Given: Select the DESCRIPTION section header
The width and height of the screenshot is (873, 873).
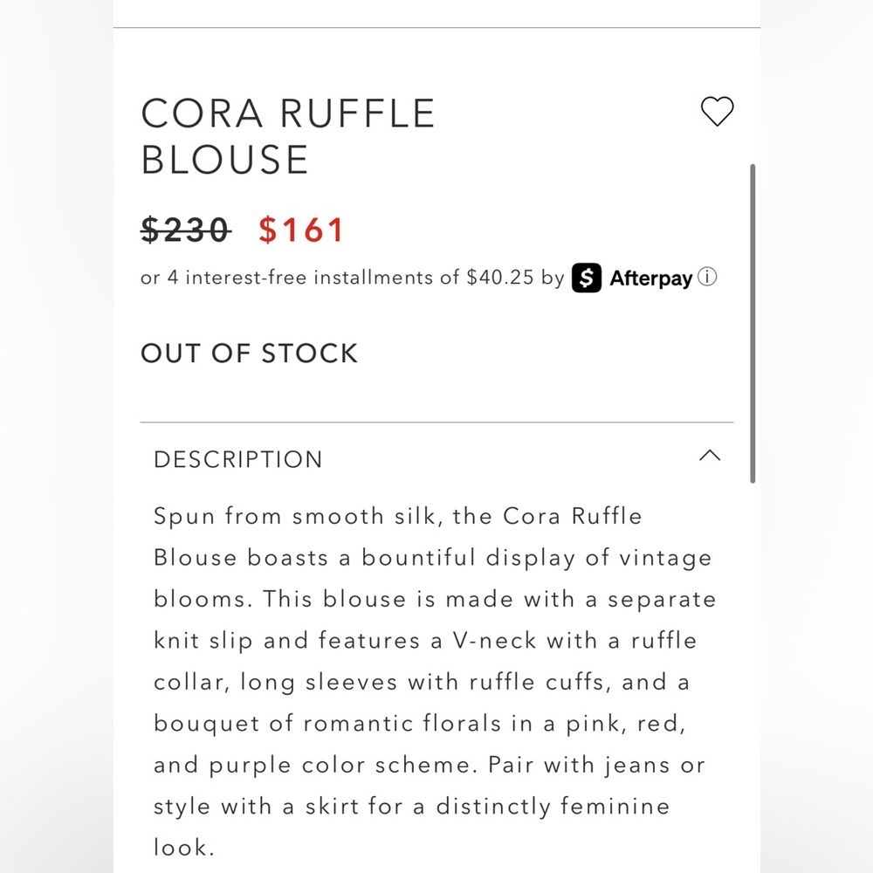Looking at the screenshot, I should click(x=237, y=459).
